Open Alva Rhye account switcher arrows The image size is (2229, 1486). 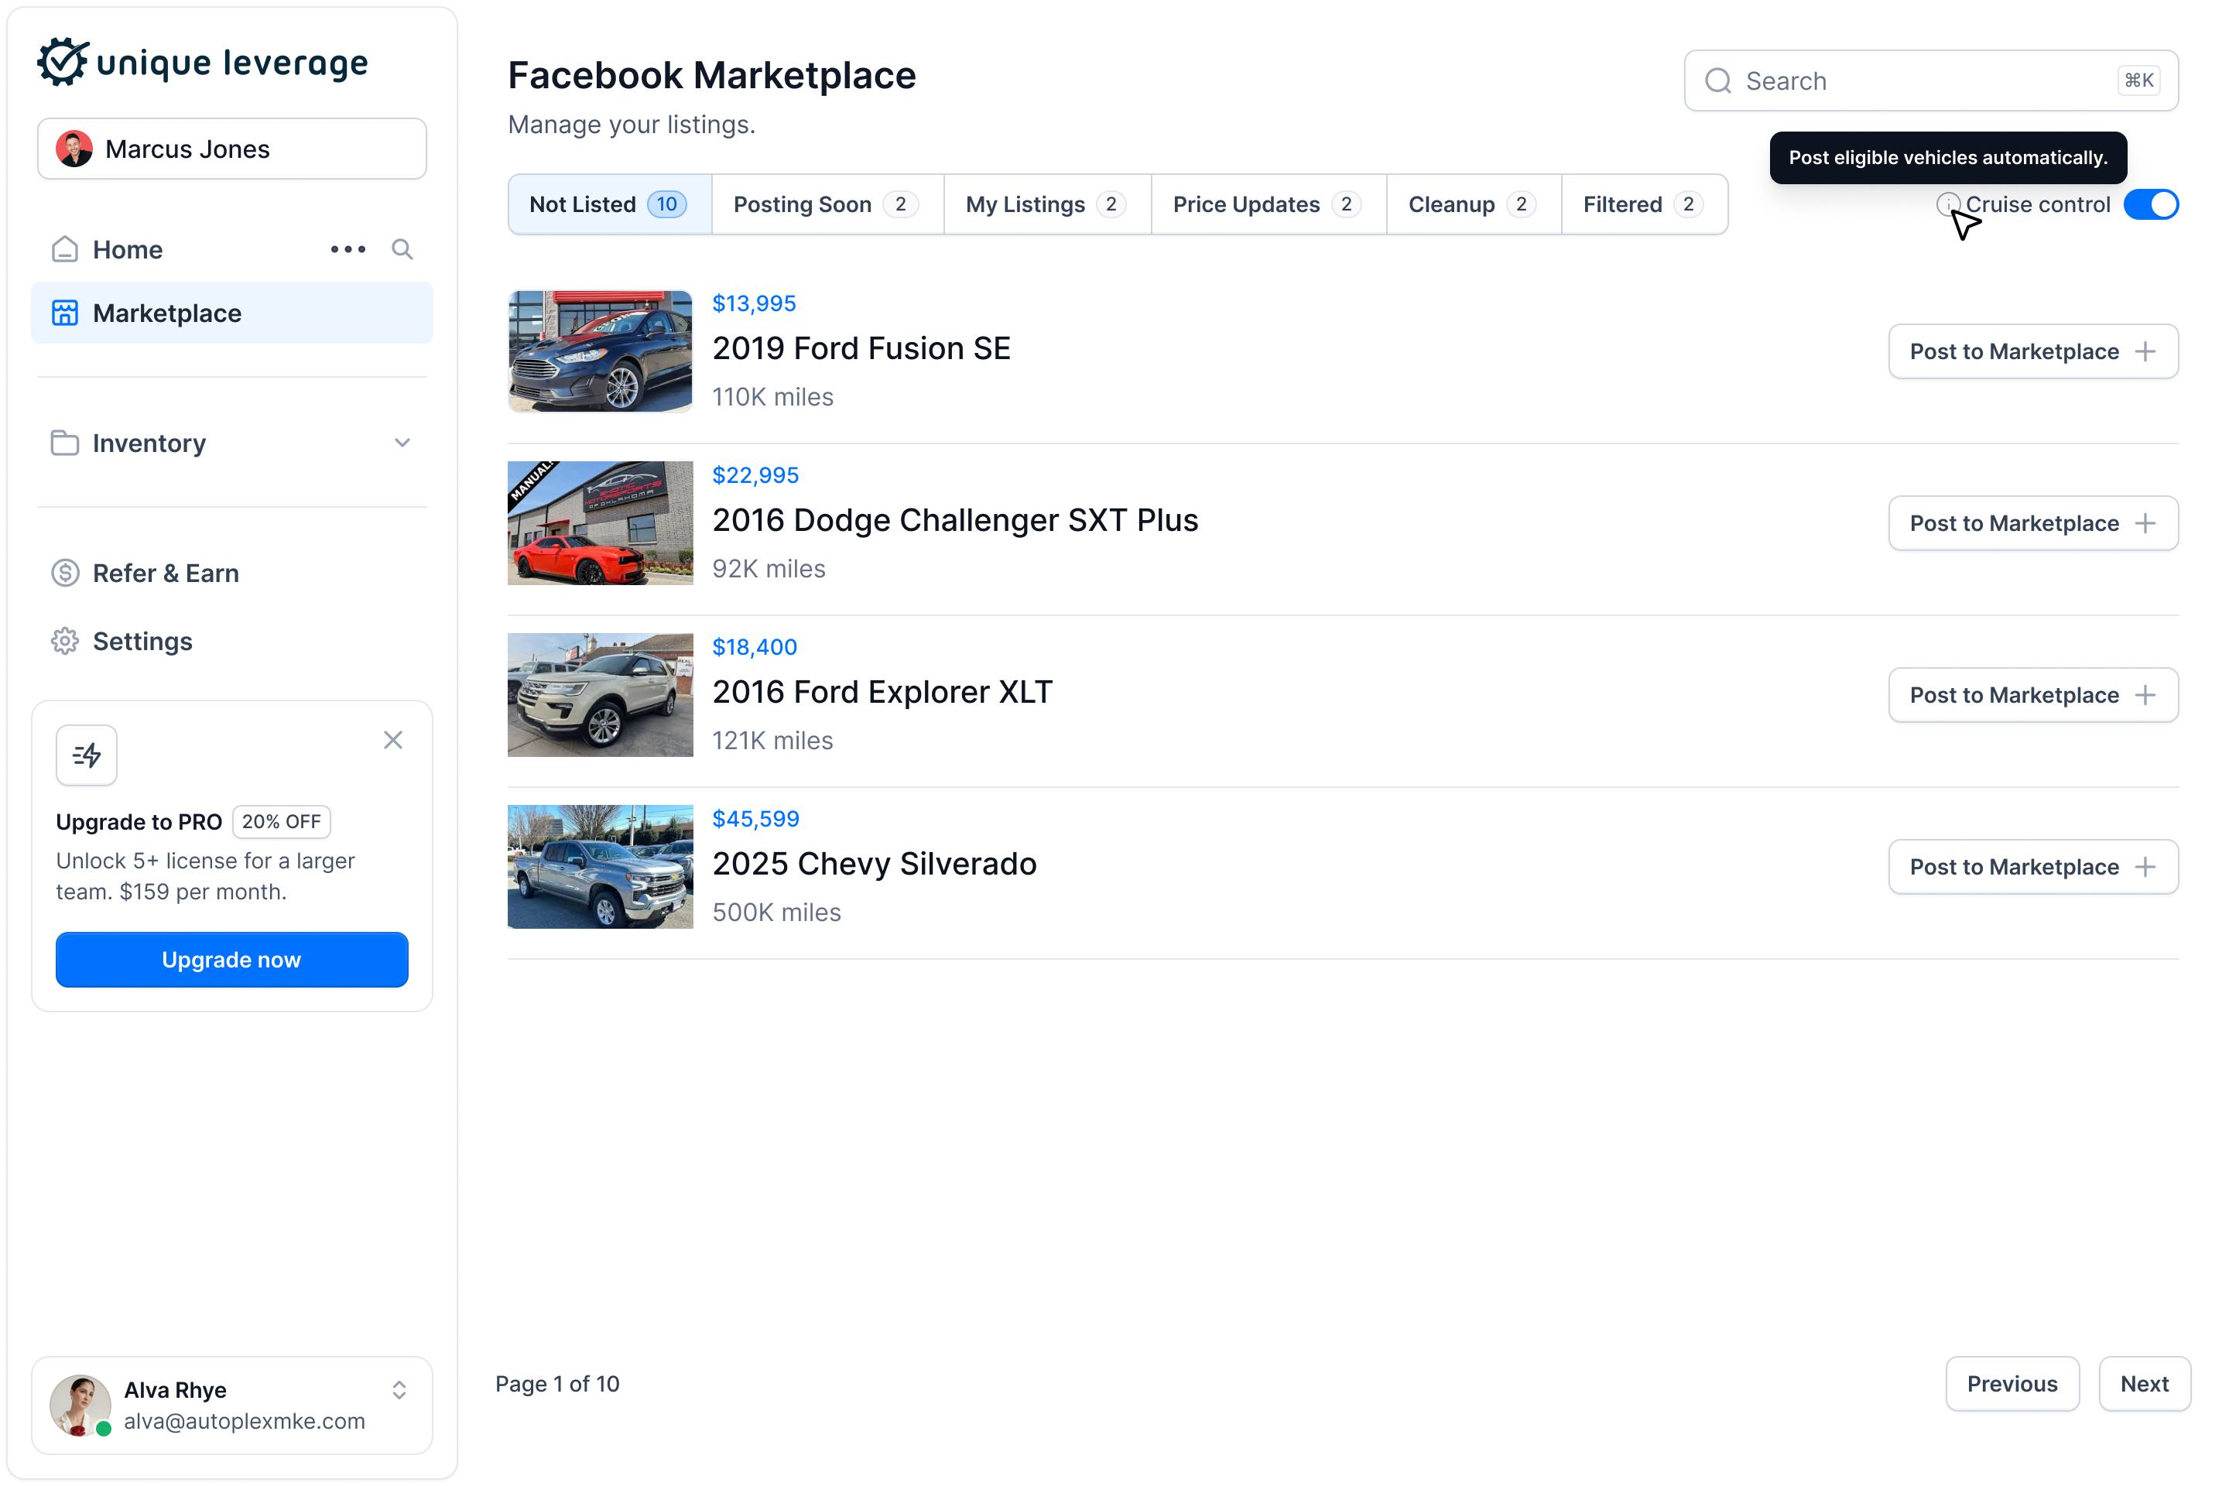pos(399,1390)
